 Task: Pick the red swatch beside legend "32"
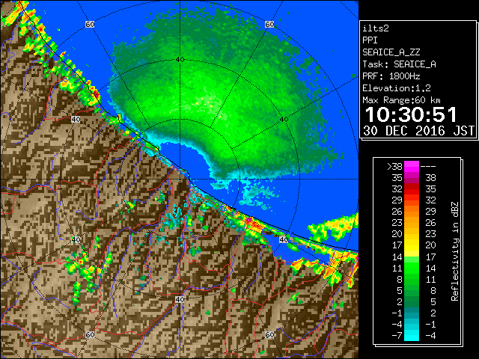click(x=412, y=189)
